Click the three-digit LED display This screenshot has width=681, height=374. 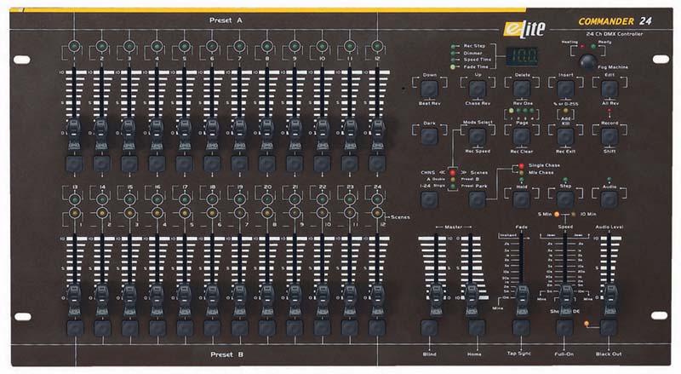[522, 56]
